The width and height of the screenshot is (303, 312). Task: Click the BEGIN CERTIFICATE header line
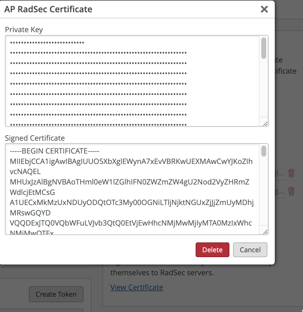(55, 151)
